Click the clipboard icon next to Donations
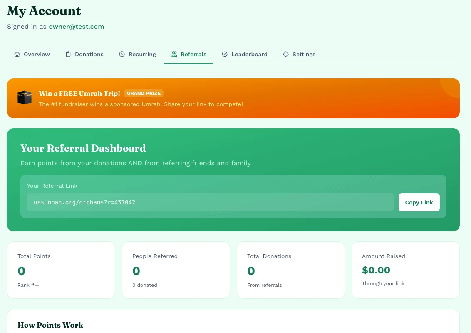The width and height of the screenshot is (471, 333). click(x=68, y=54)
